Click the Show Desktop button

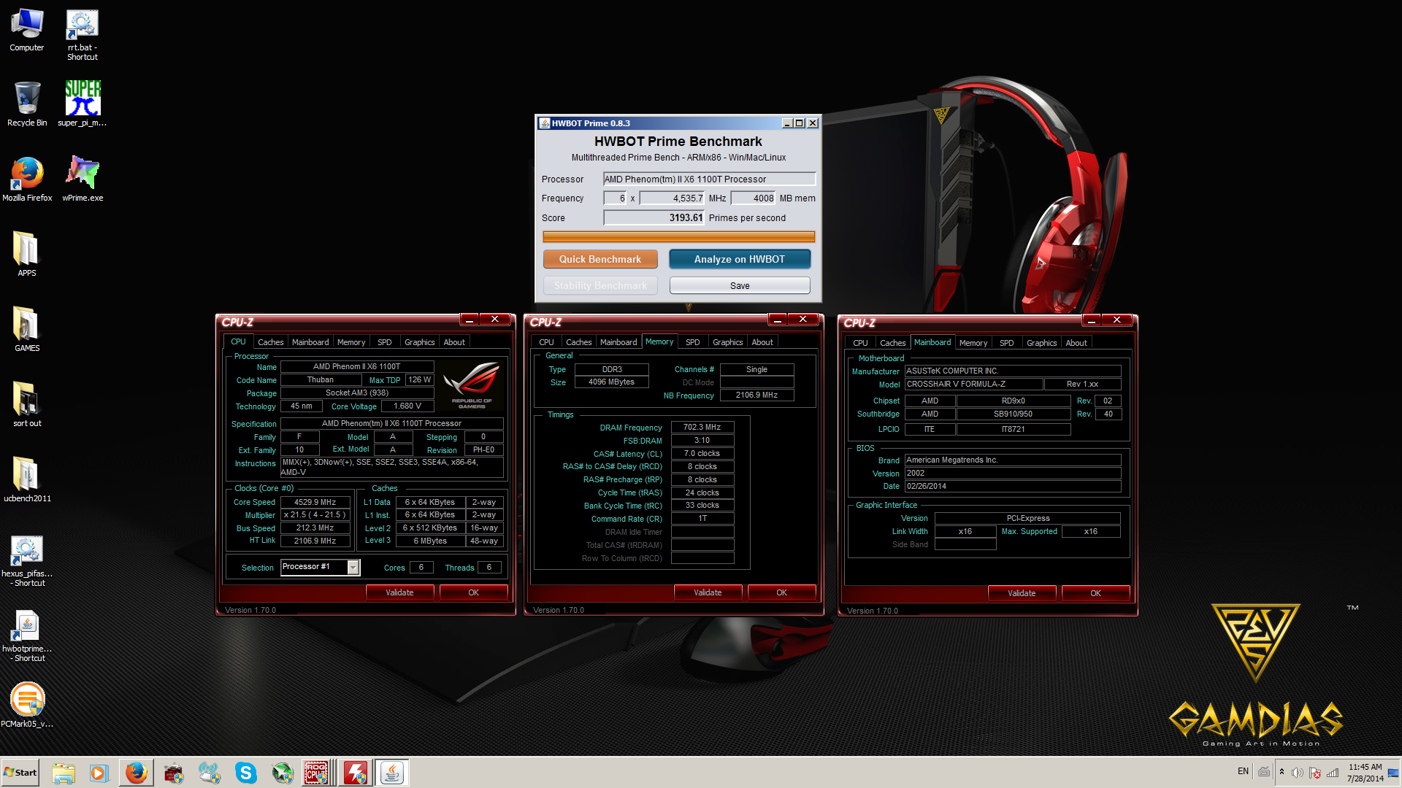click(x=1394, y=773)
